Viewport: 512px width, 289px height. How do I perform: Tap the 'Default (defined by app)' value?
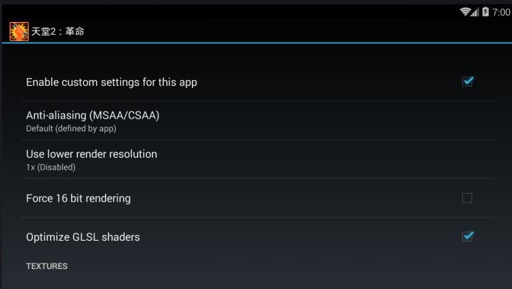(x=71, y=129)
